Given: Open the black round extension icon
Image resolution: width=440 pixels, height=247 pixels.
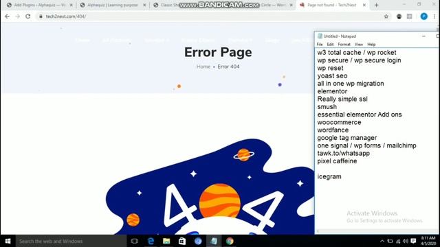Looking at the screenshot, I should 399,16.
